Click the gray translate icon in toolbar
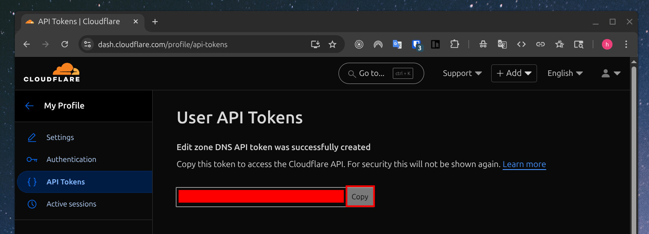 point(502,44)
